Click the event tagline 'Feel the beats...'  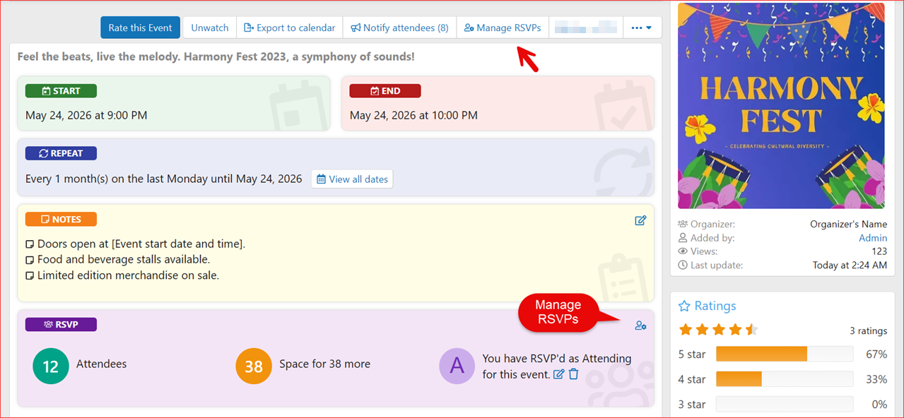coord(216,56)
